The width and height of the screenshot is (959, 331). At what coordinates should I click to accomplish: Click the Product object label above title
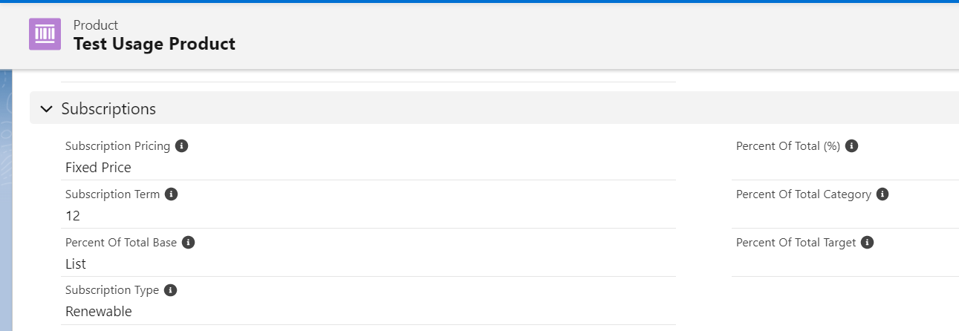coord(96,25)
